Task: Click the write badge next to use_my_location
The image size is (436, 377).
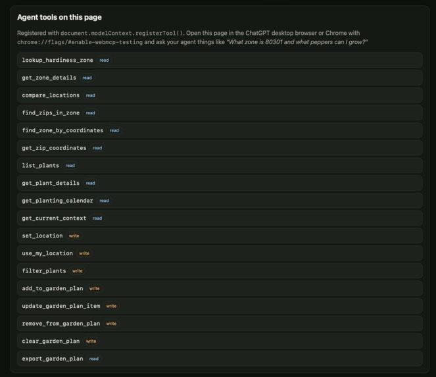Action: tap(84, 253)
